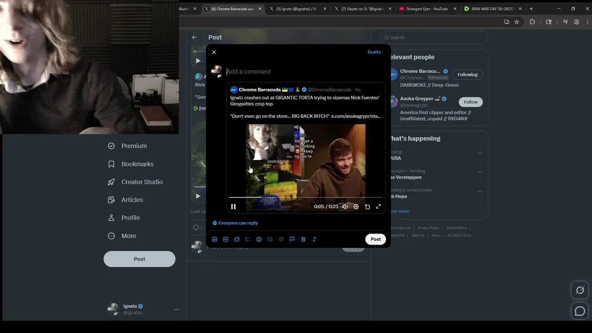Toggle italic text formatting
The image size is (592, 333).
click(314, 240)
